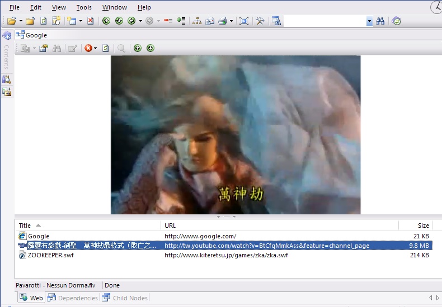The image size is (442, 307).
Task: Select the Google row in list
Action: (x=224, y=236)
